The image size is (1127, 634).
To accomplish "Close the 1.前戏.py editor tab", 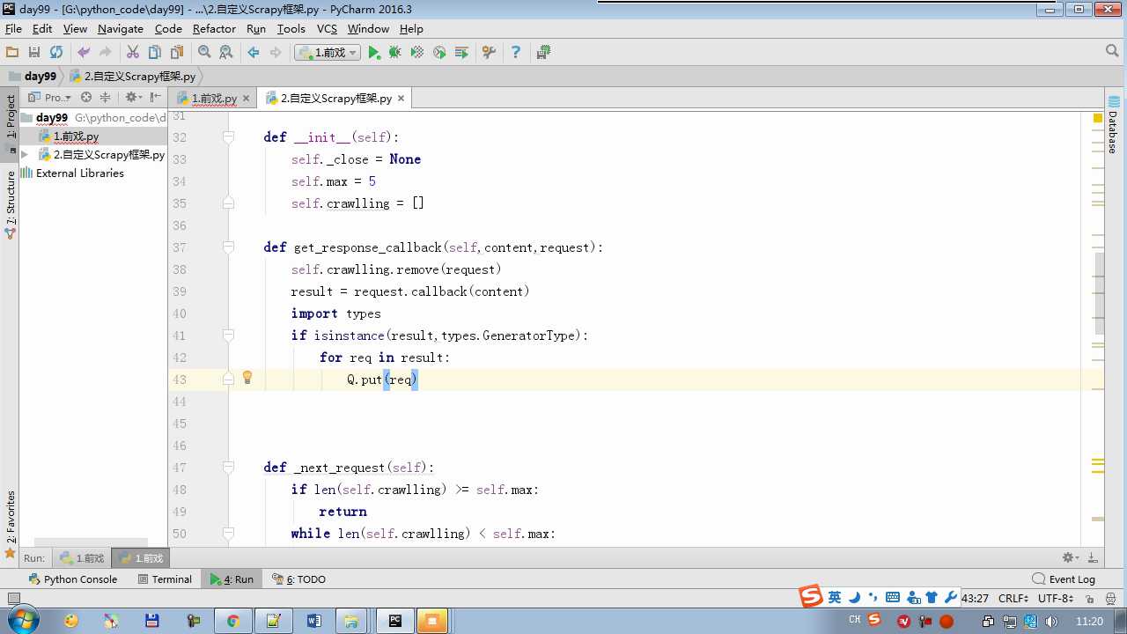I will (x=246, y=99).
